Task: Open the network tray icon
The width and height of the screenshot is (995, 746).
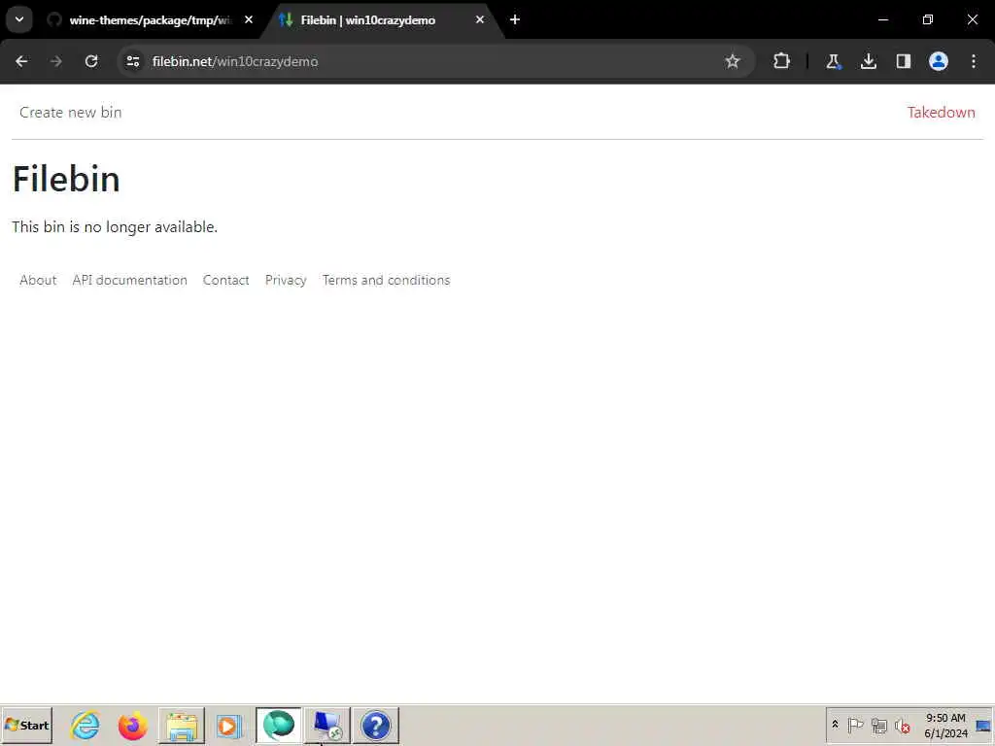Action: click(878, 725)
